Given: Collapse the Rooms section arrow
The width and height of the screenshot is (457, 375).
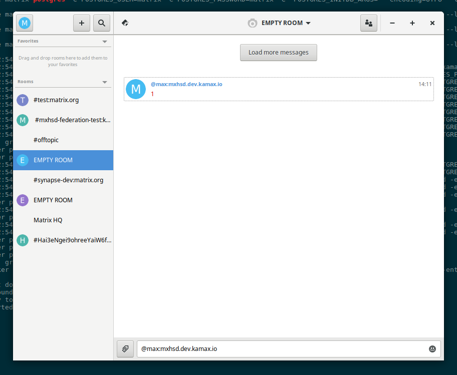Looking at the screenshot, I should [x=105, y=82].
